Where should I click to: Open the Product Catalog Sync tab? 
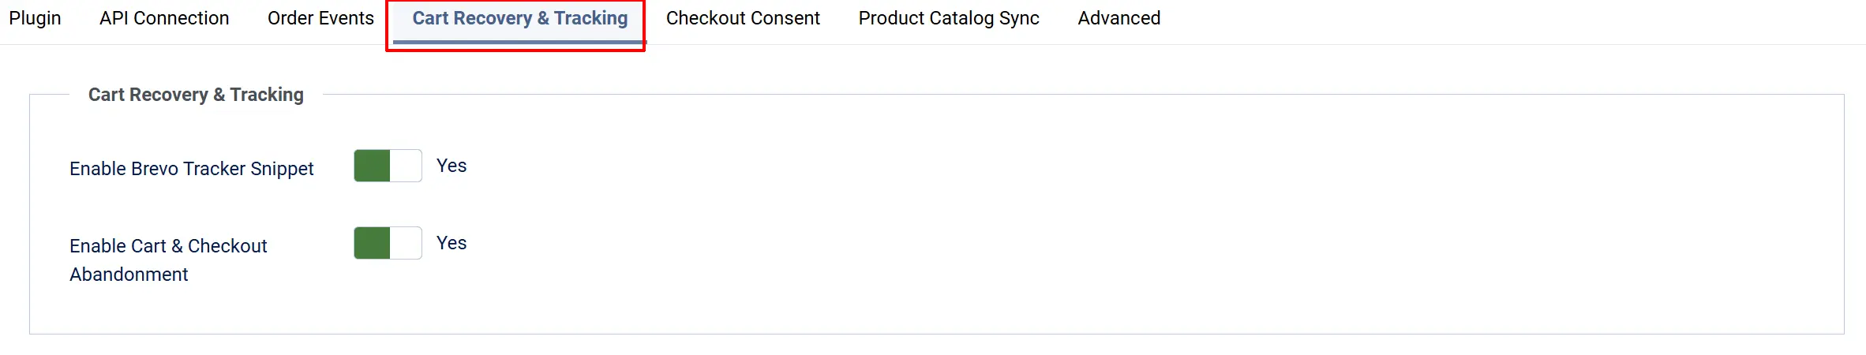[x=949, y=18]
